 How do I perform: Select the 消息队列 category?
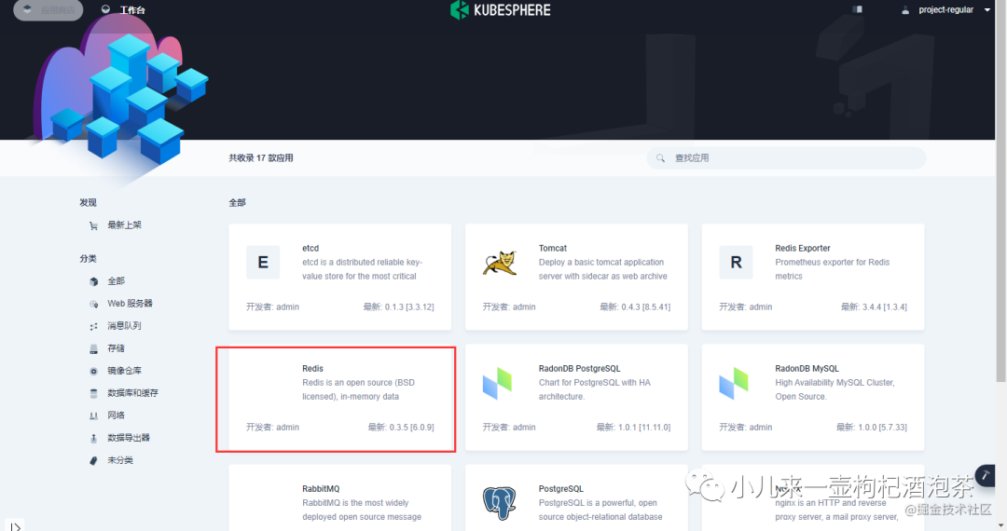[124, 326]
